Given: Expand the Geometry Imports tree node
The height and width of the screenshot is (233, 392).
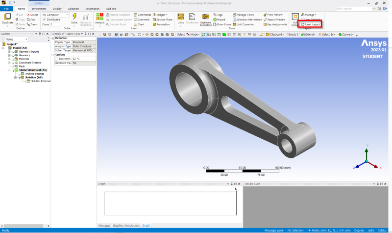Looking at the screenshot, I should (9, 52).
